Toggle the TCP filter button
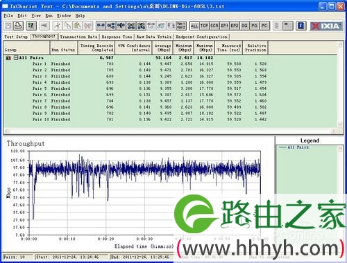The width and height of the screenshot is (347, 263). tap(204, 26)
